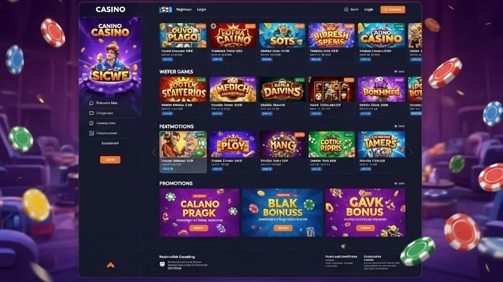Click the orange button in top-right corner

point(392,9)
